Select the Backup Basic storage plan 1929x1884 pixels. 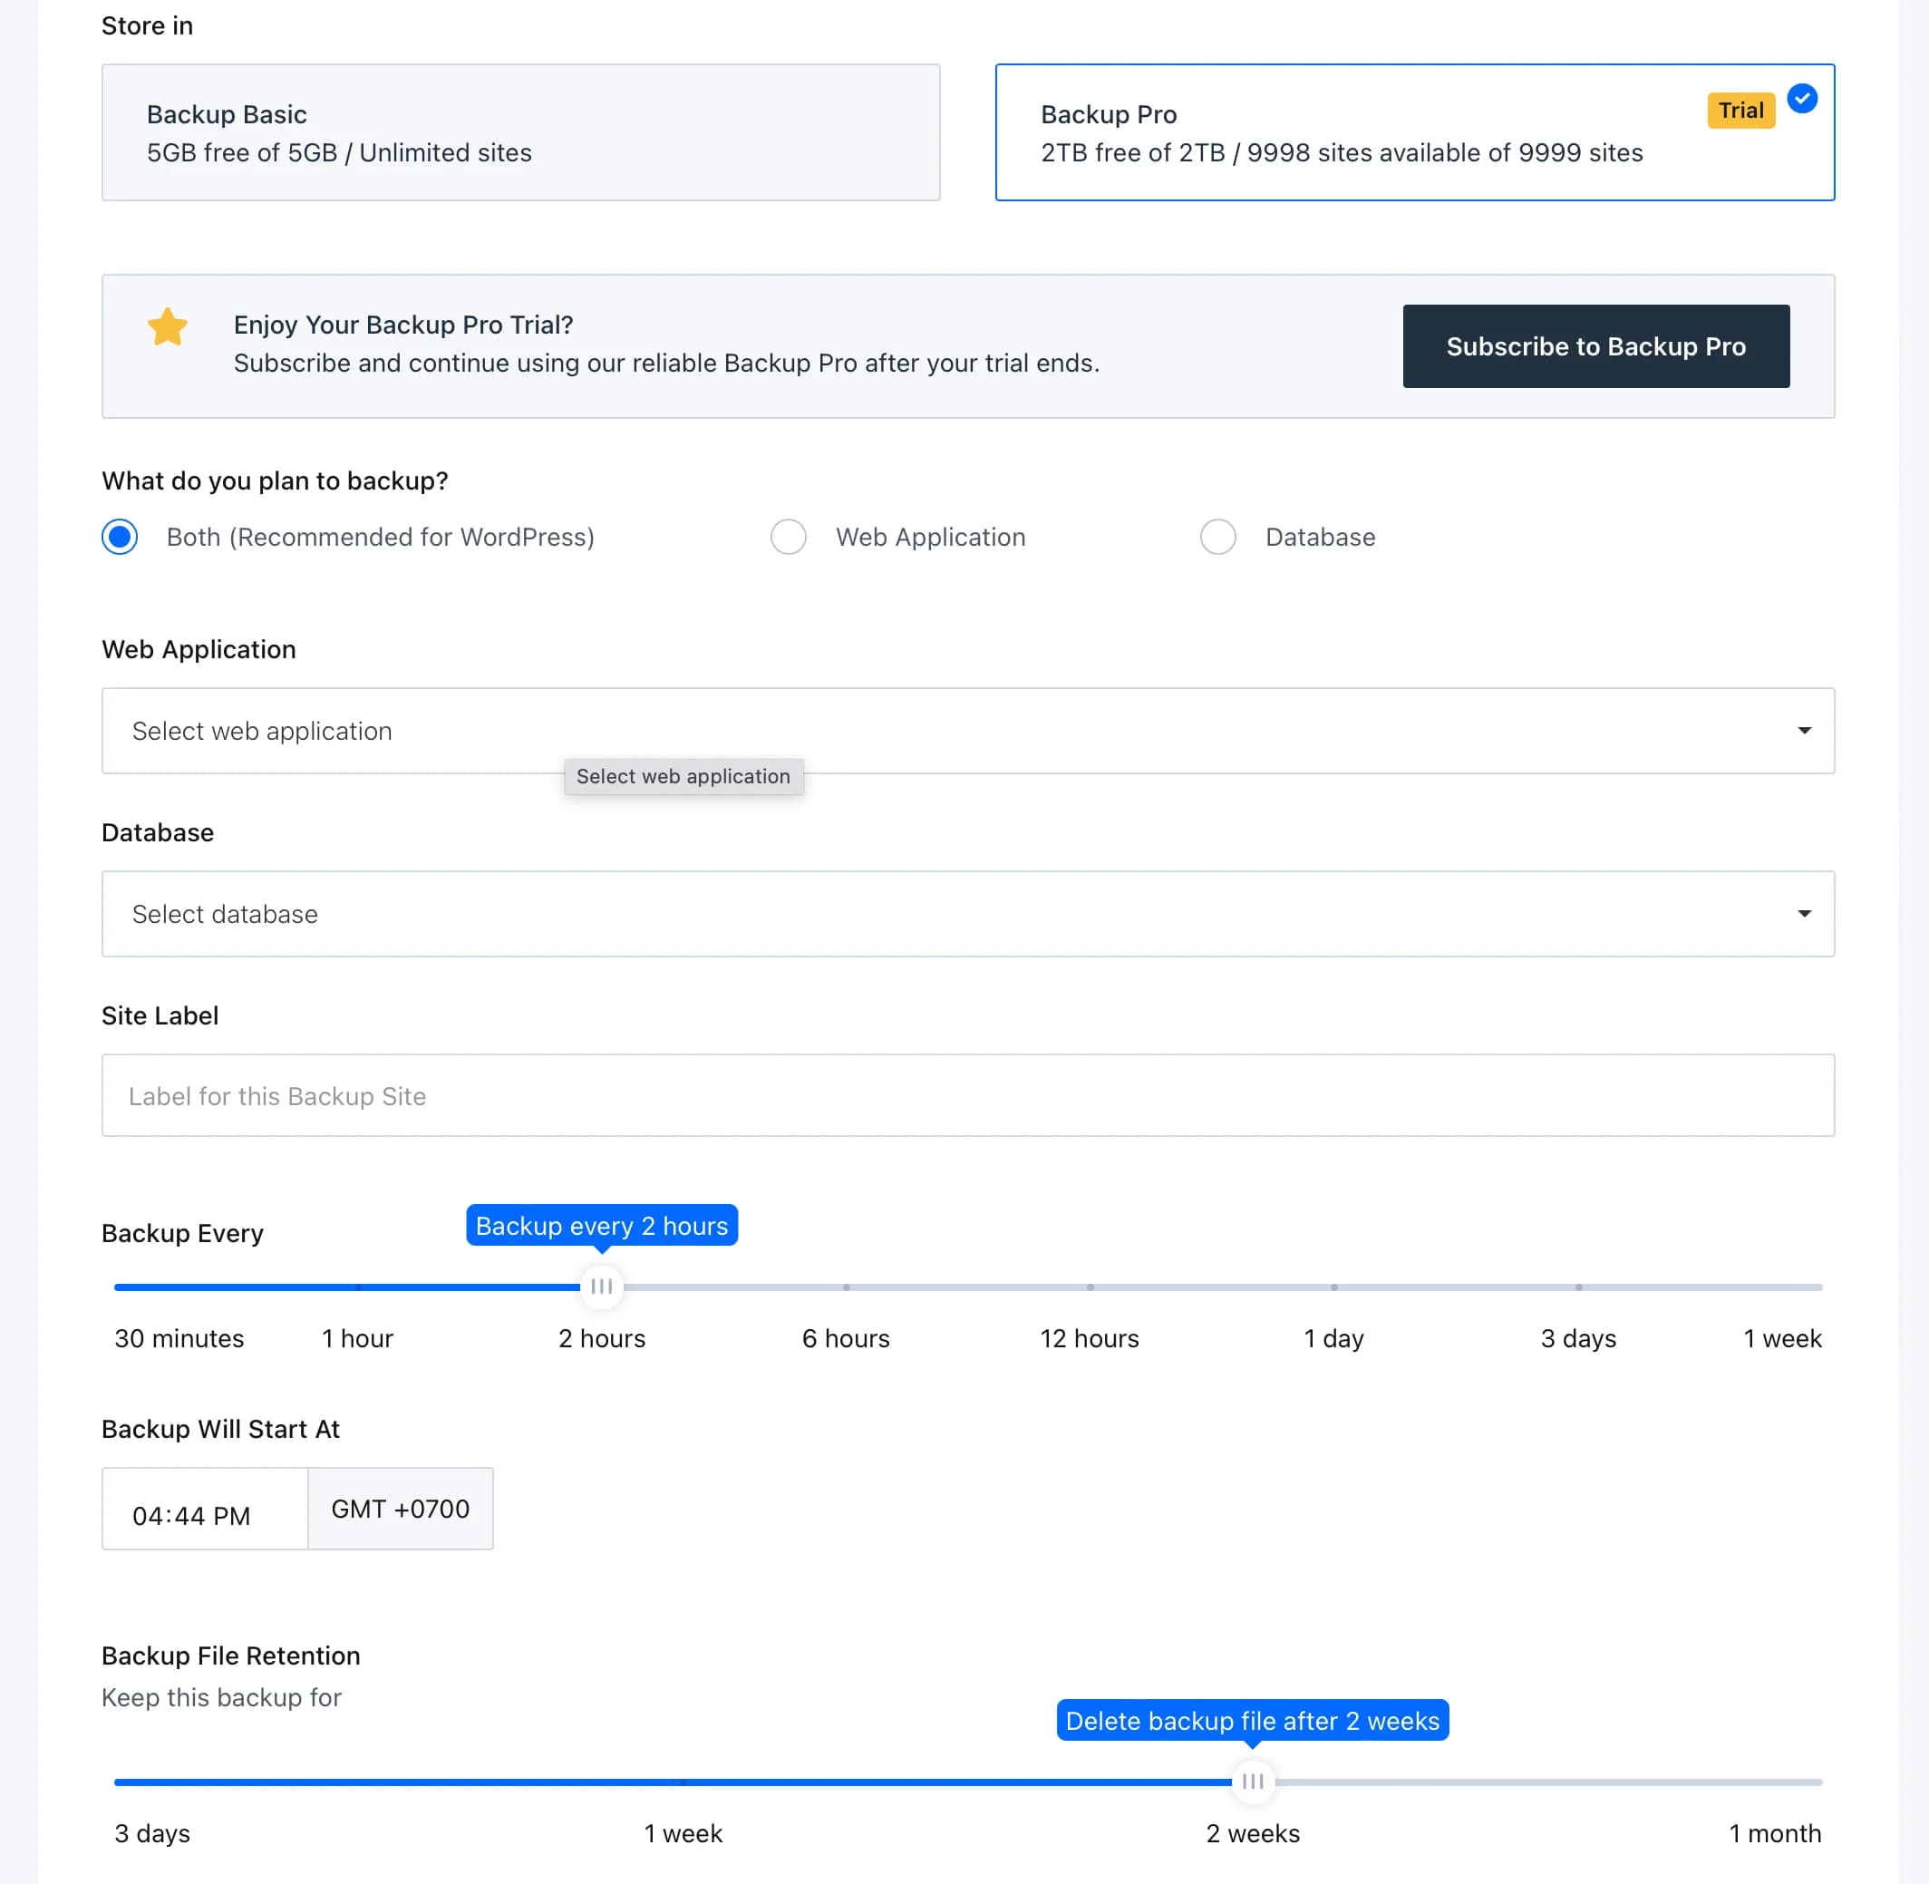point(520,131)
